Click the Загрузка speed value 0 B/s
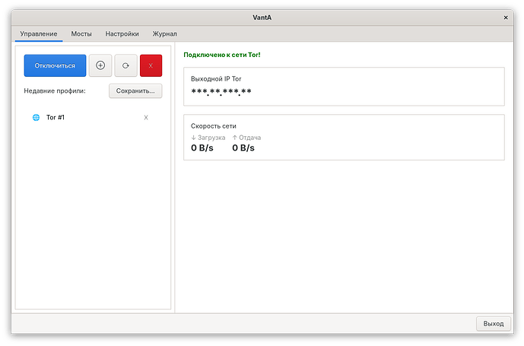The width and height of the screenshot is (524, 346). click(202, 148)
